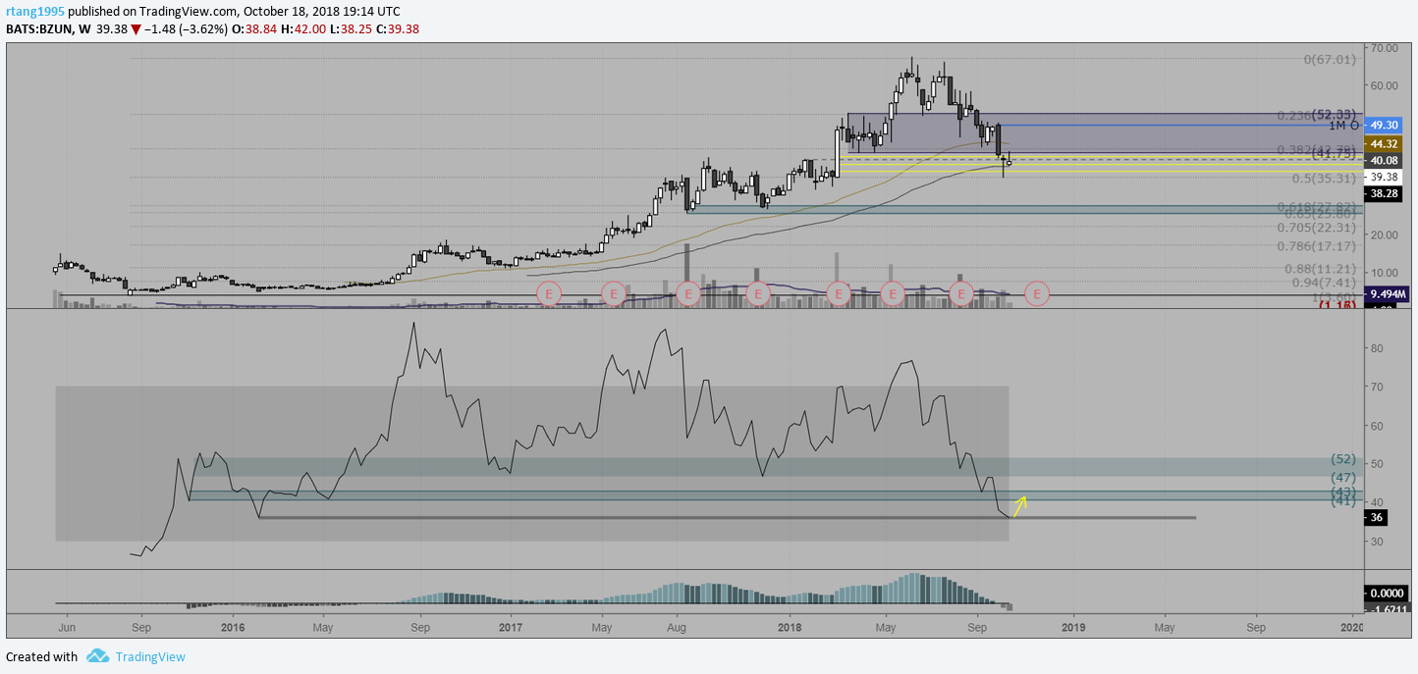Click the Jun label on the time axis

coord(68,626)
